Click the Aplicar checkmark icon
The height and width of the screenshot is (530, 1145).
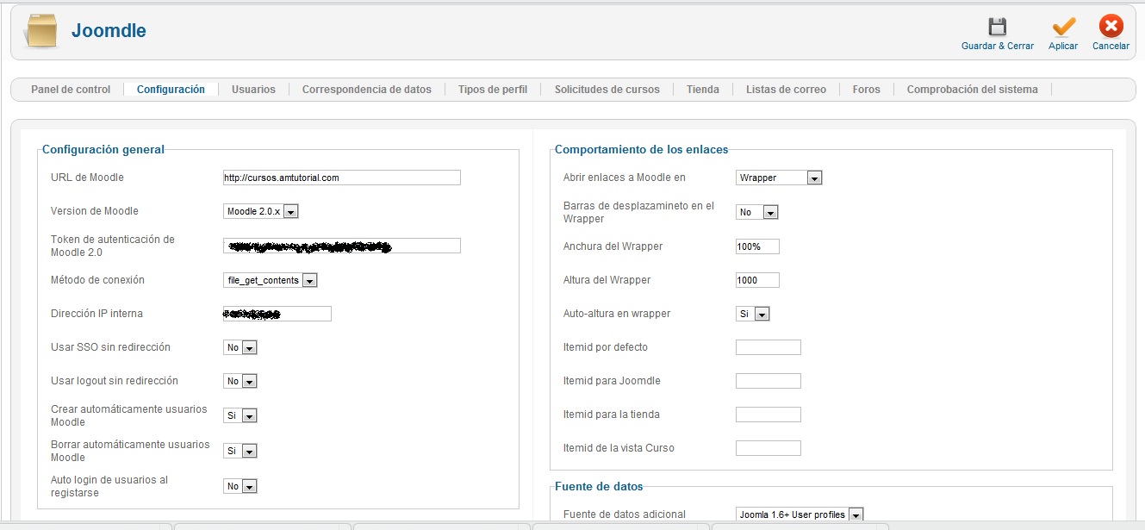pyautogui.click(x=1063, y=28)
